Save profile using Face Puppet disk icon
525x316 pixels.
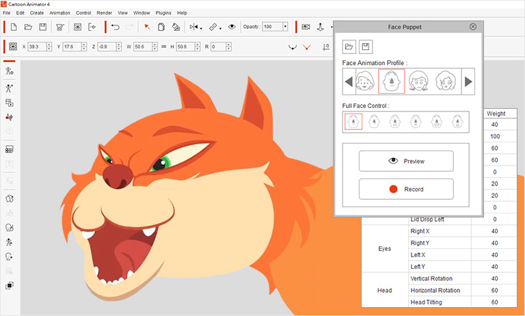coord(366,47)
